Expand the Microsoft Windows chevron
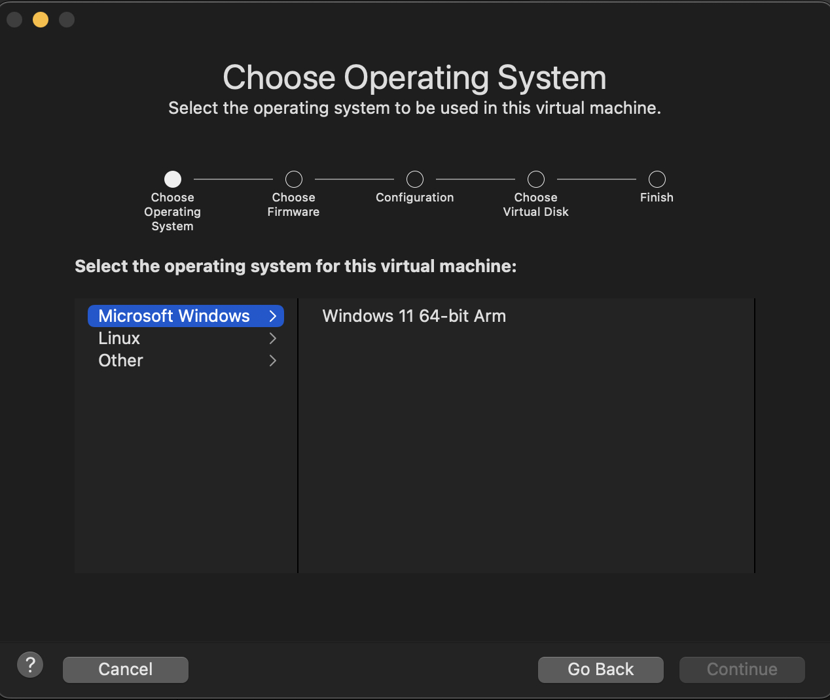Viewport: 830px width, 700px height. [273, 316]
